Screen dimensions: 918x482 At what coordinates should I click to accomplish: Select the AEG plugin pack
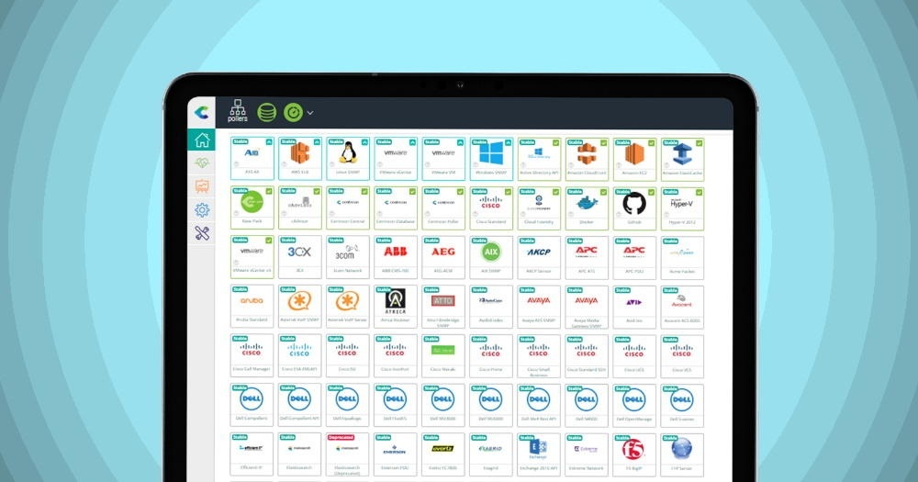tap(443, 257)
